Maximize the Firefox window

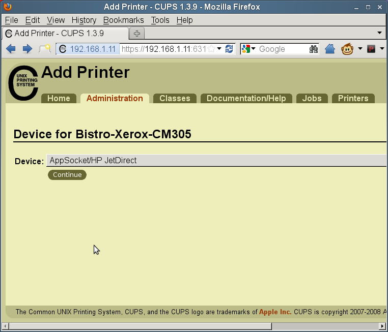pyautogui.click(x=368, y=7)
